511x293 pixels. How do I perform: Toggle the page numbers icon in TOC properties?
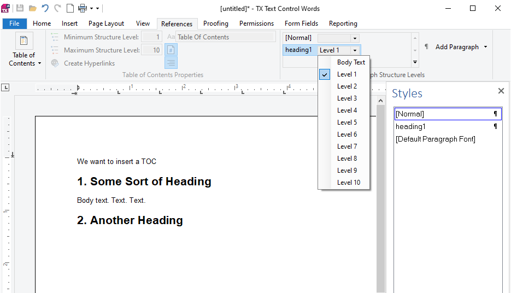[x=171, y=50]
